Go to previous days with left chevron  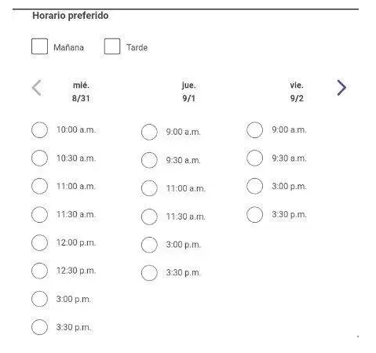tap(37, 88)
